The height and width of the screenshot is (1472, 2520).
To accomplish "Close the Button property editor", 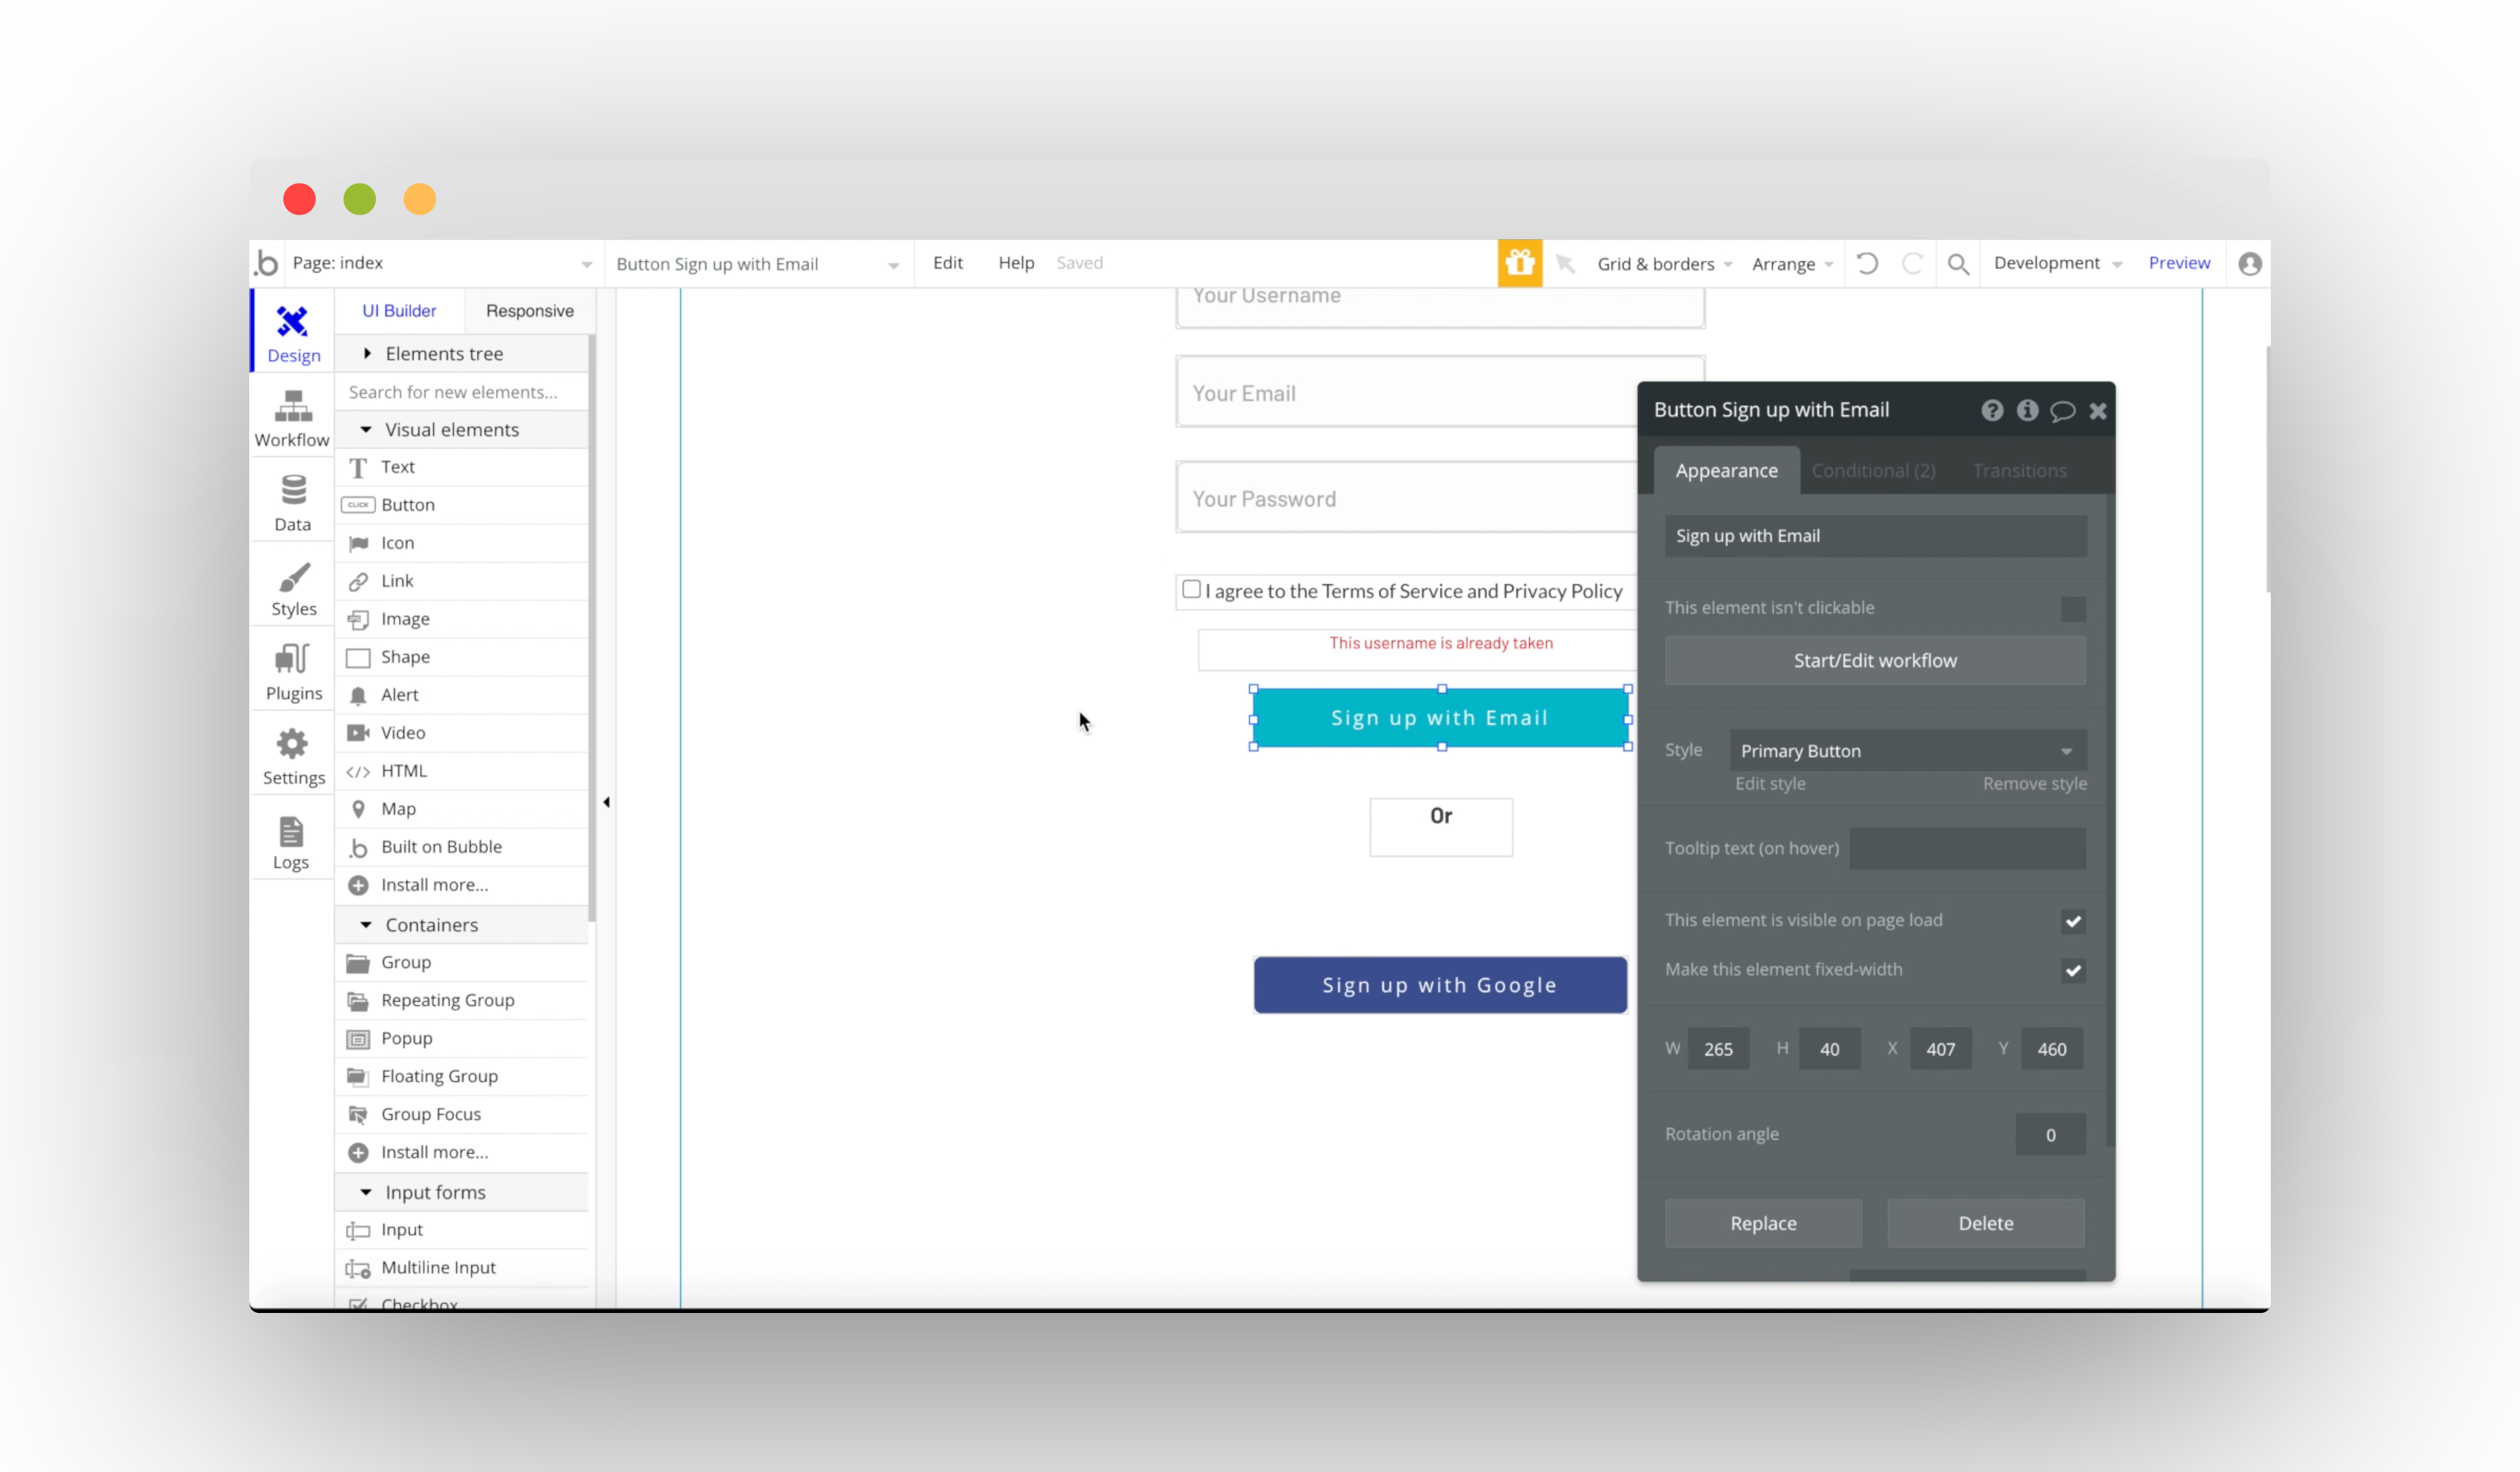I will (x=2098, y=411).
